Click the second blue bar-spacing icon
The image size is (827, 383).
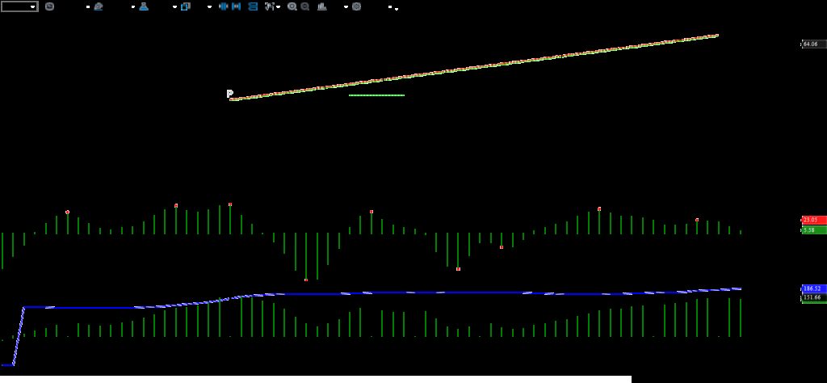(237, 6)
